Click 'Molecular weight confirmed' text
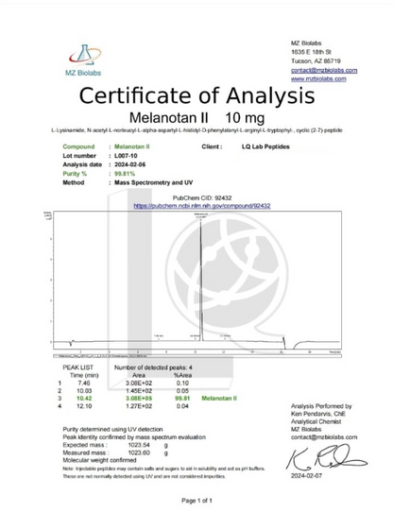393x512 pixels. pyautogui.click(x=99, y=460)
